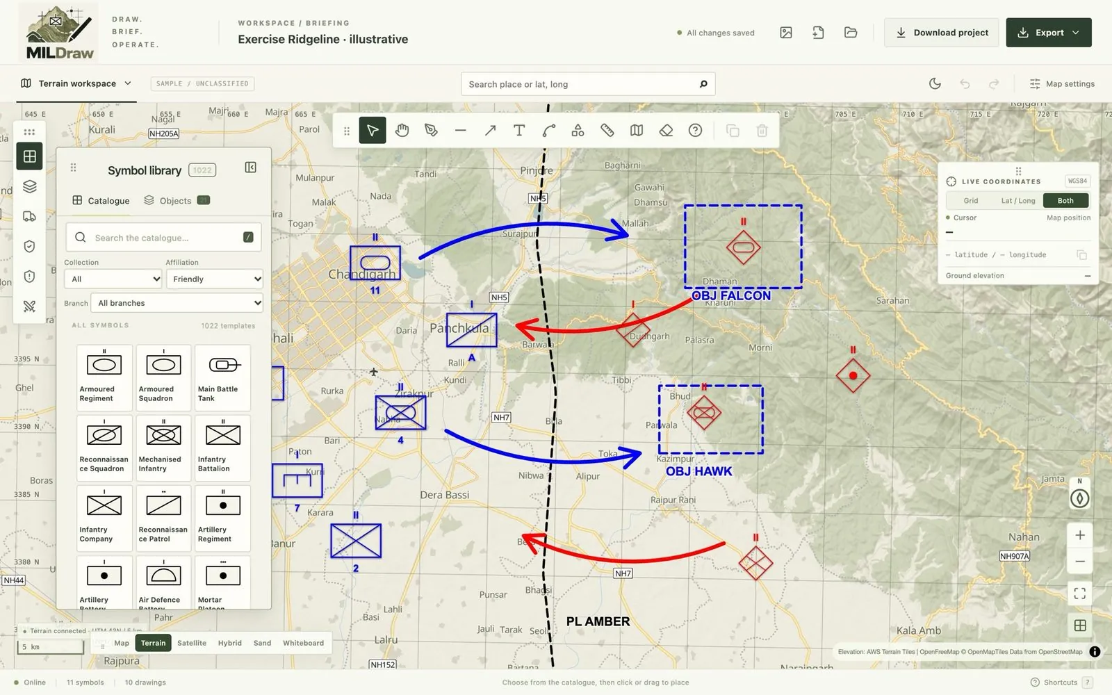The height and width of the screenshot is (695, 1112).
Task: Click the folded map tool icon
Action: point(637,131)
